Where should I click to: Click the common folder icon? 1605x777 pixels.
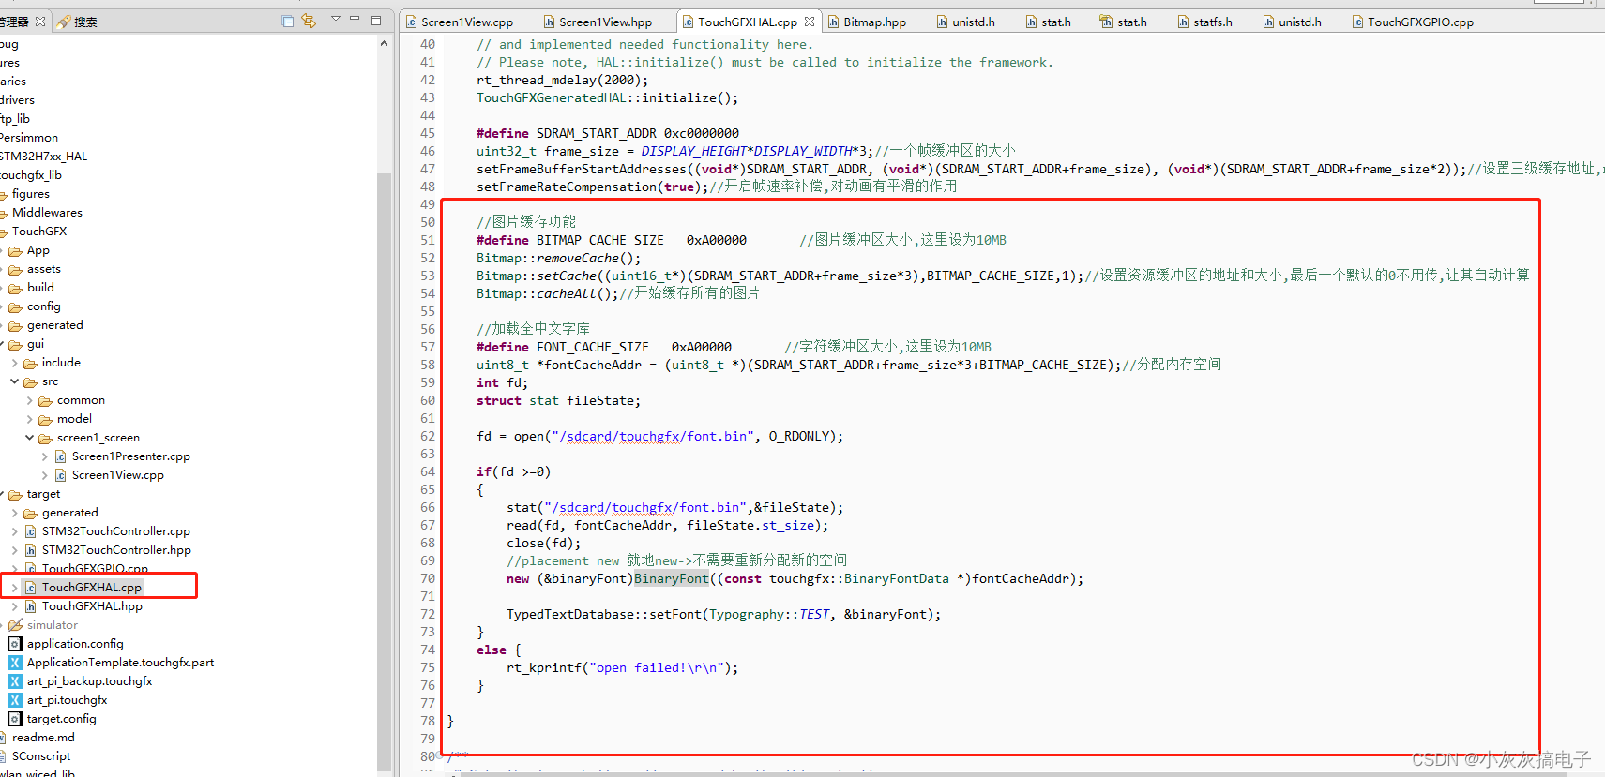(x=45, y=401)
